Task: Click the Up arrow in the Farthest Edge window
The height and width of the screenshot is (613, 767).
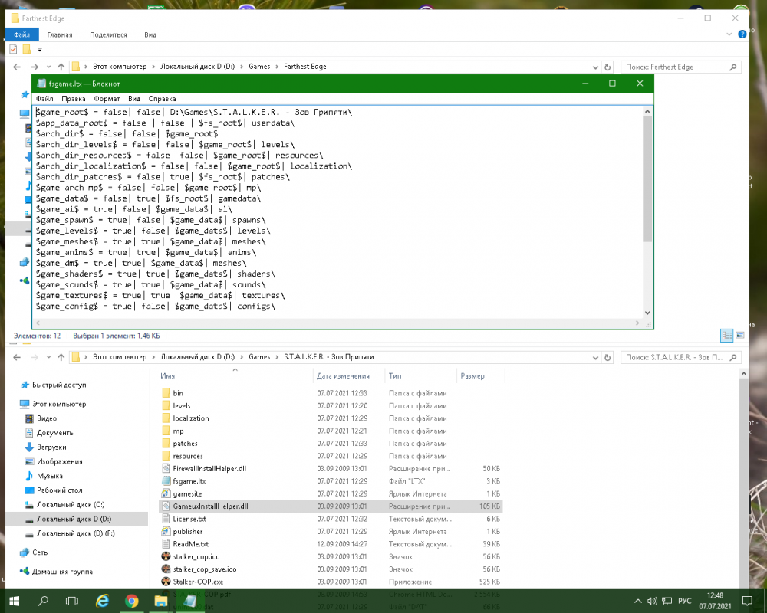Action: pos(61,67)
